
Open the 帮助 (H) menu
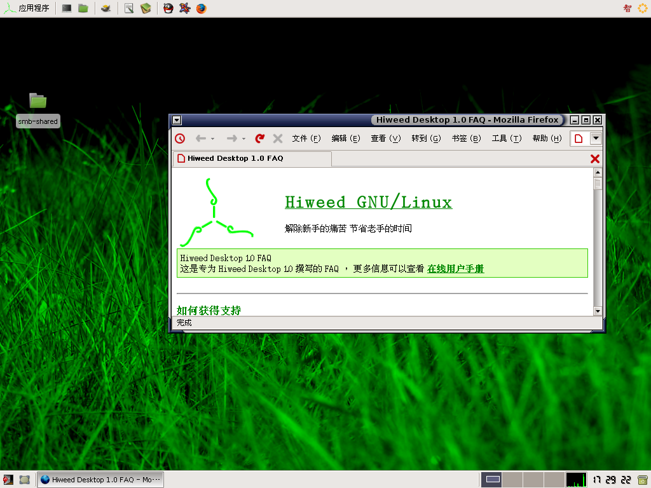pyautogui.click(x=547, y=139)
